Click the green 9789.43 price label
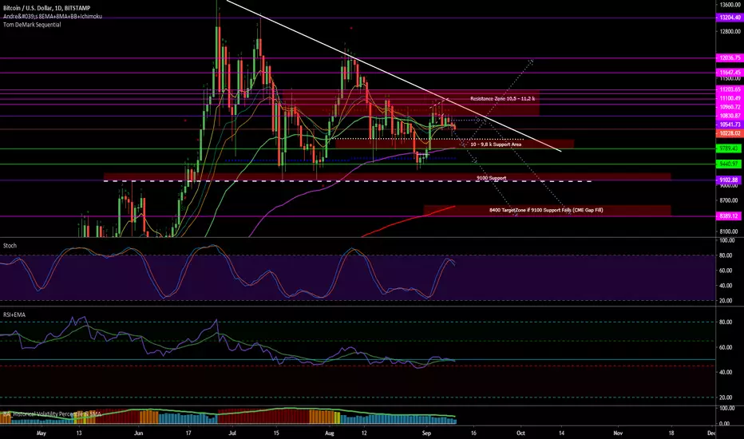The width and height of the screenshot is (744, 439). tap(728, 148)
